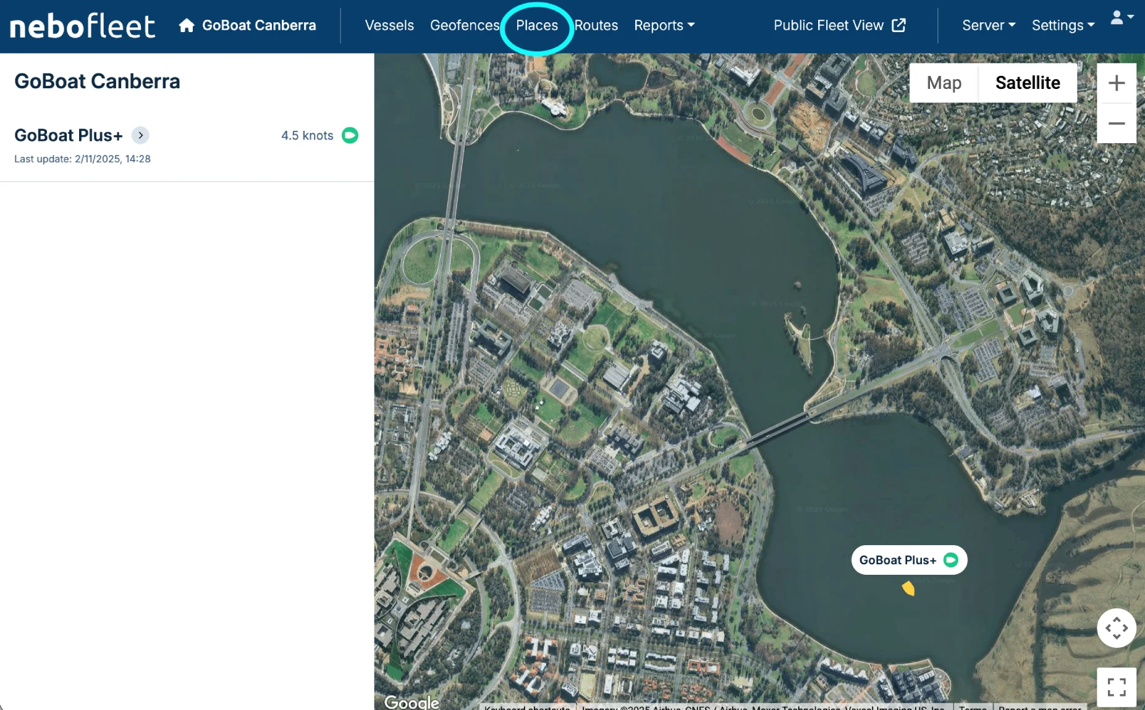The image size is (1145, 710).
Task: Zoom out on the map
Action: click(x=1116, y=123)
